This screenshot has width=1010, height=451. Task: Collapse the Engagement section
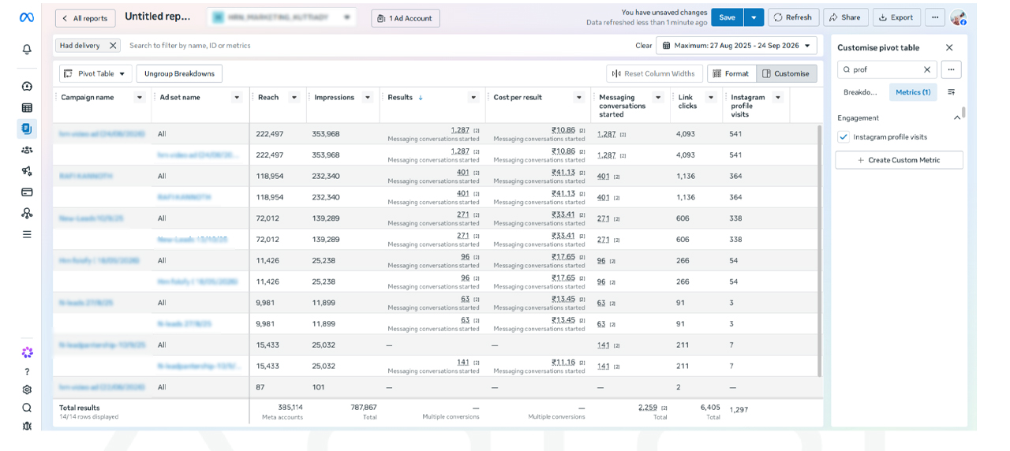[957, 117]
